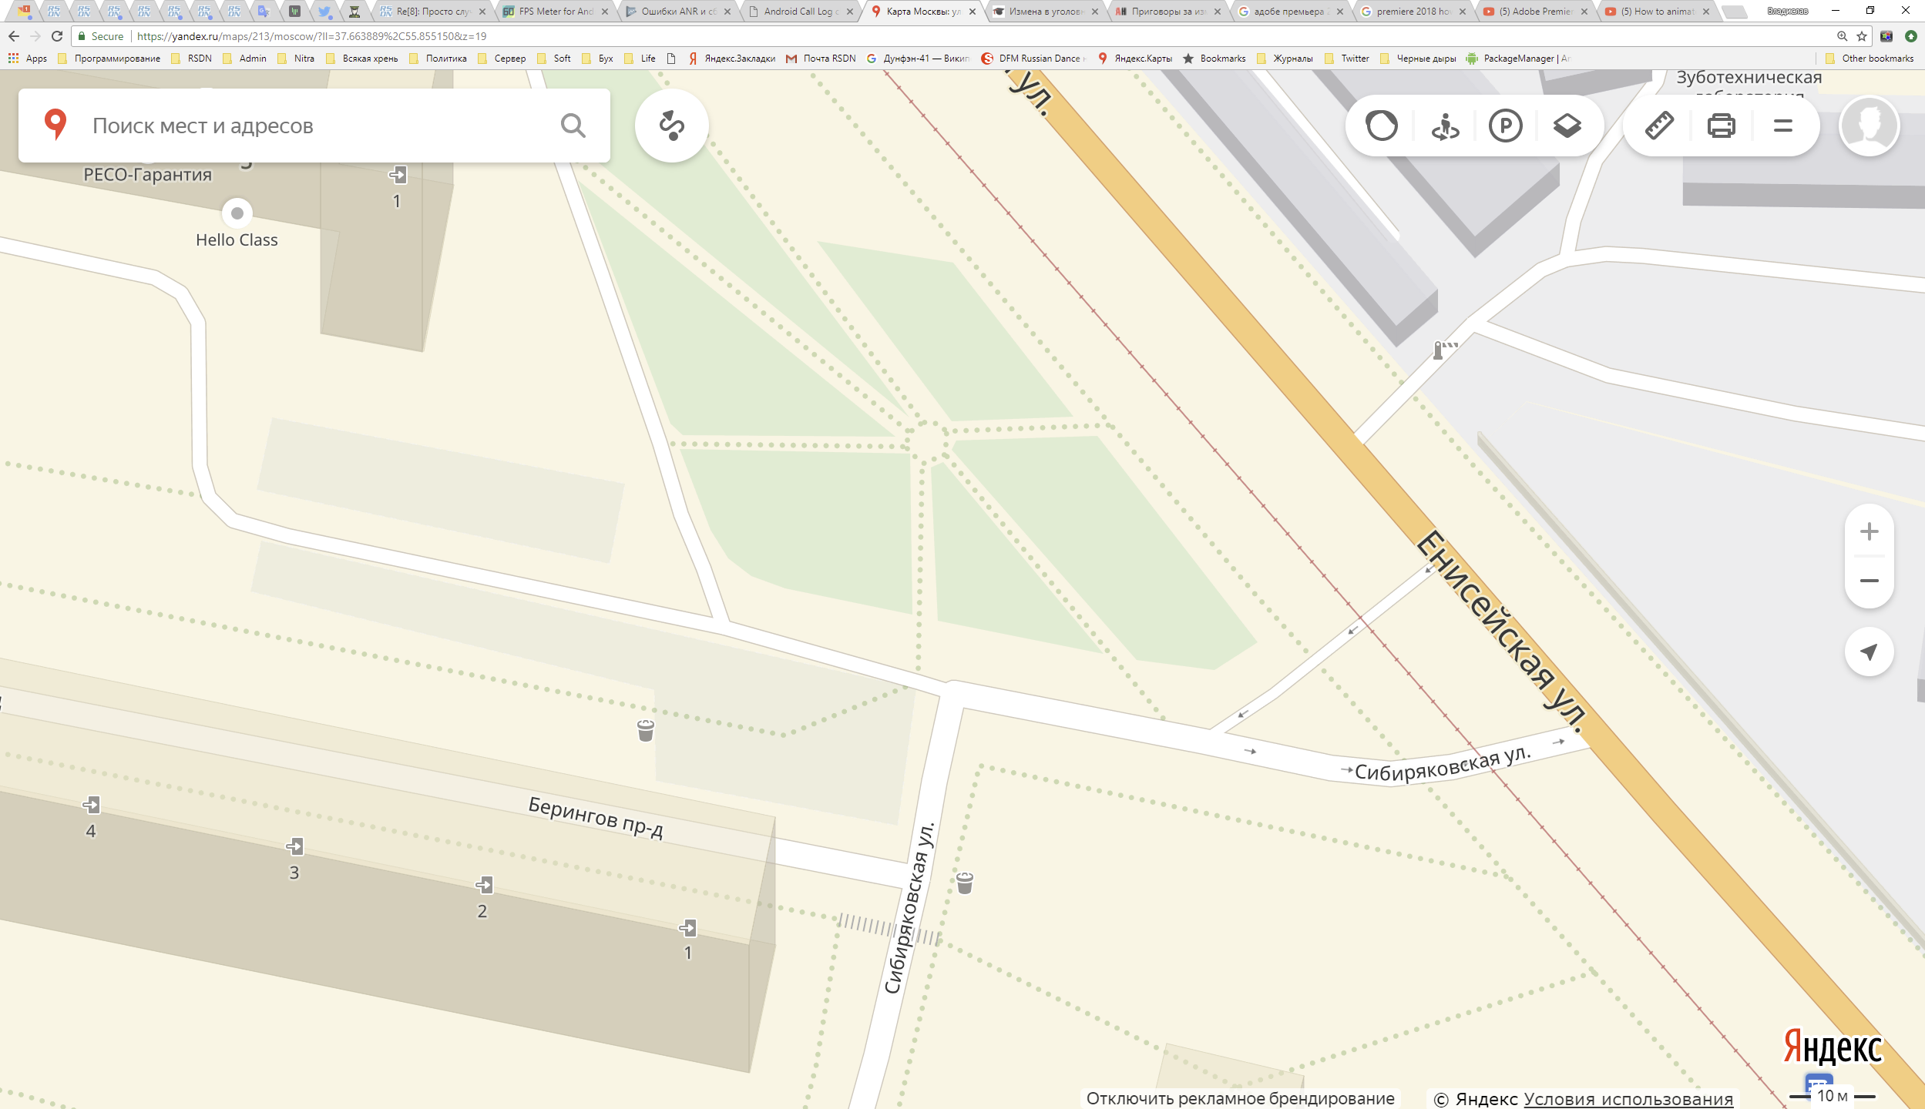Toggle the traffic layer button
The width and height of the screenshot is (1925, 1109).
(x=1381, y=126)
